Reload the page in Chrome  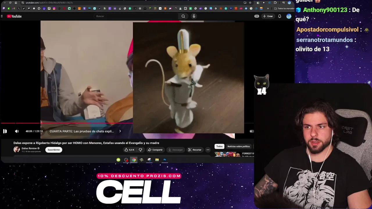[10, 3]
